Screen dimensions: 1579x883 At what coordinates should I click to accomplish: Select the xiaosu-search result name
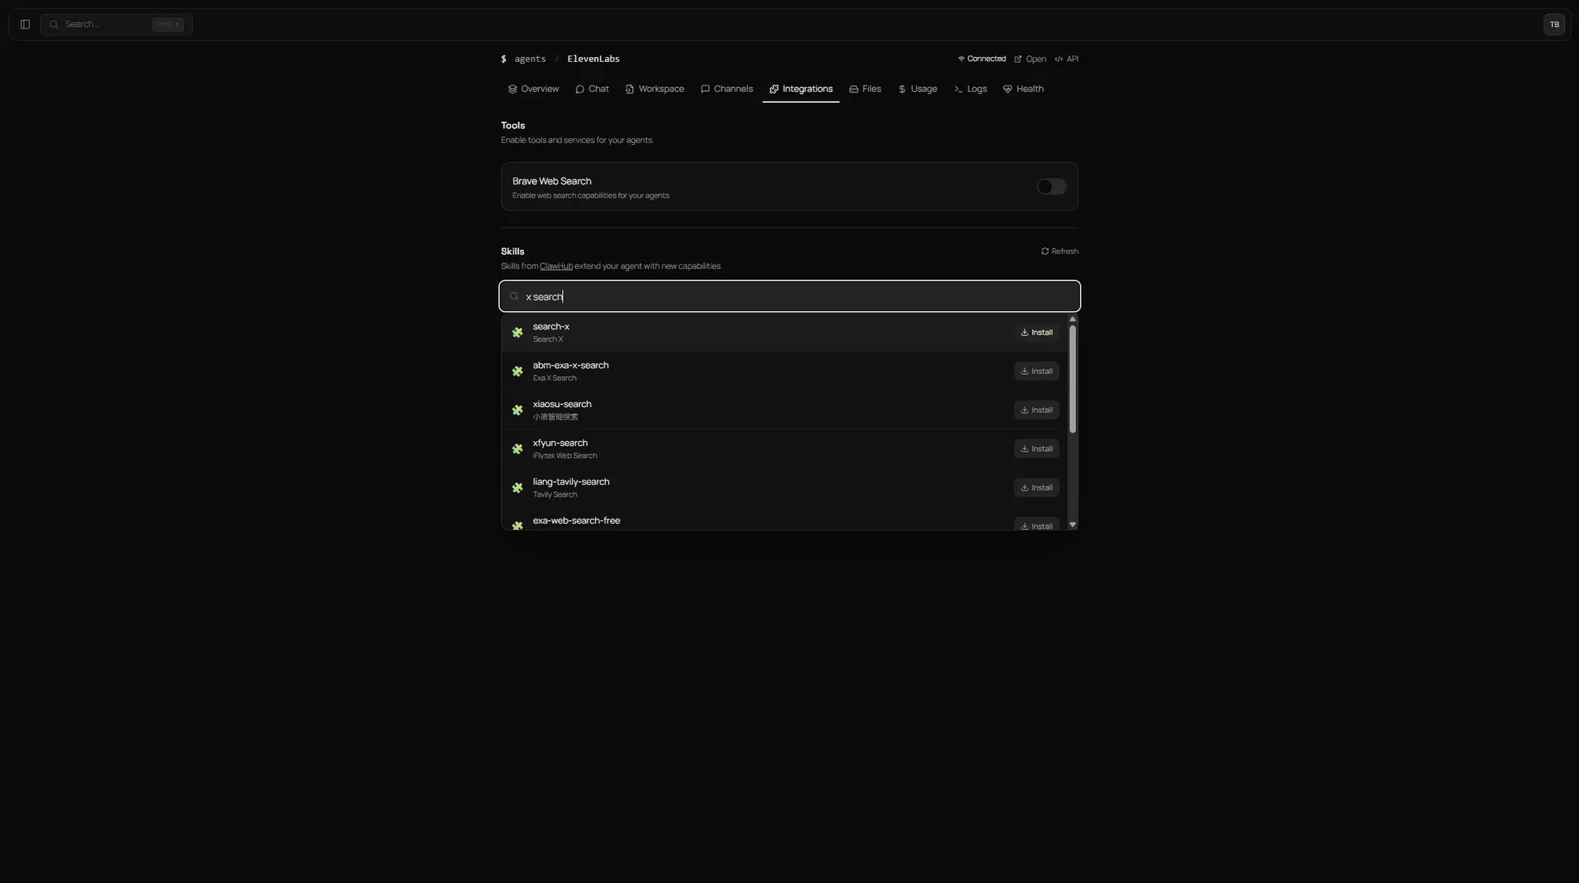562,404
